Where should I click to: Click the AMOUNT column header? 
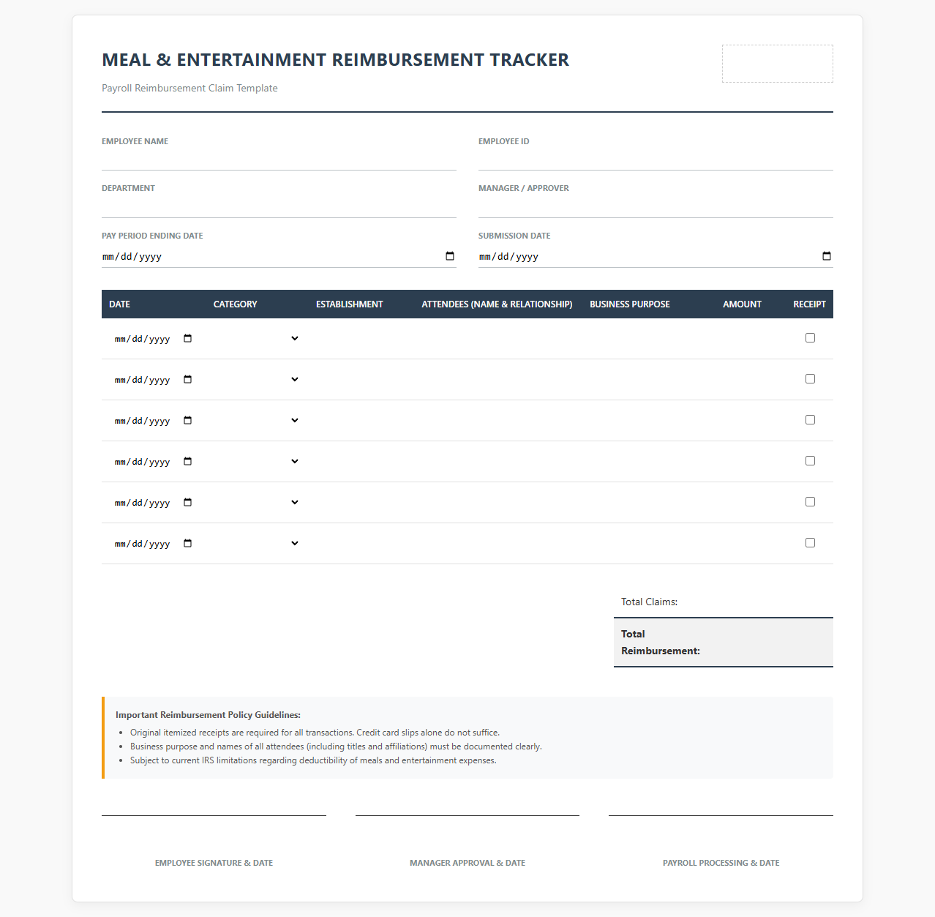pyautogui.click(x=742, y=304)
